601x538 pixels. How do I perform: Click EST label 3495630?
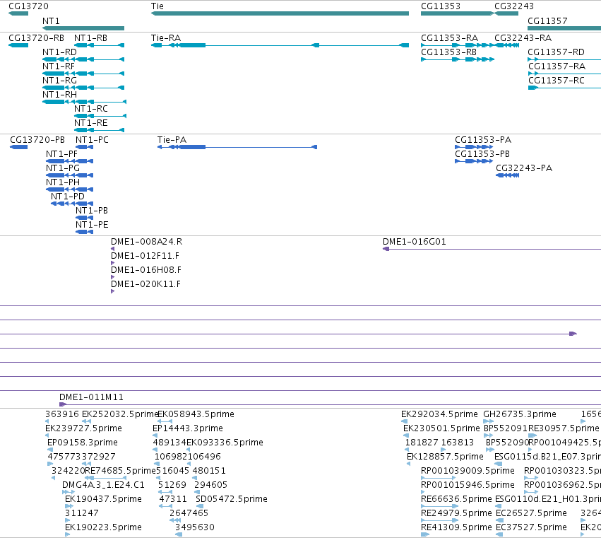195,527
